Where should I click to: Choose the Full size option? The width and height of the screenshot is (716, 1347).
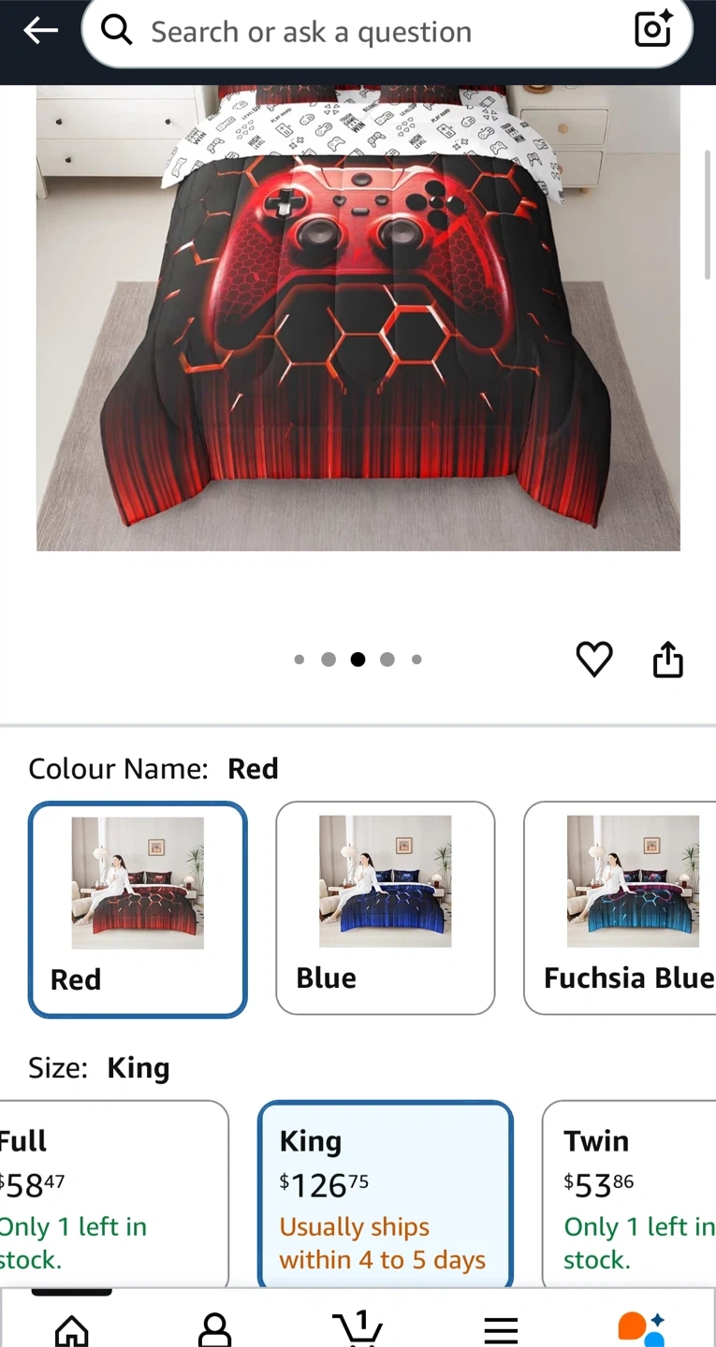(114, 1195)
